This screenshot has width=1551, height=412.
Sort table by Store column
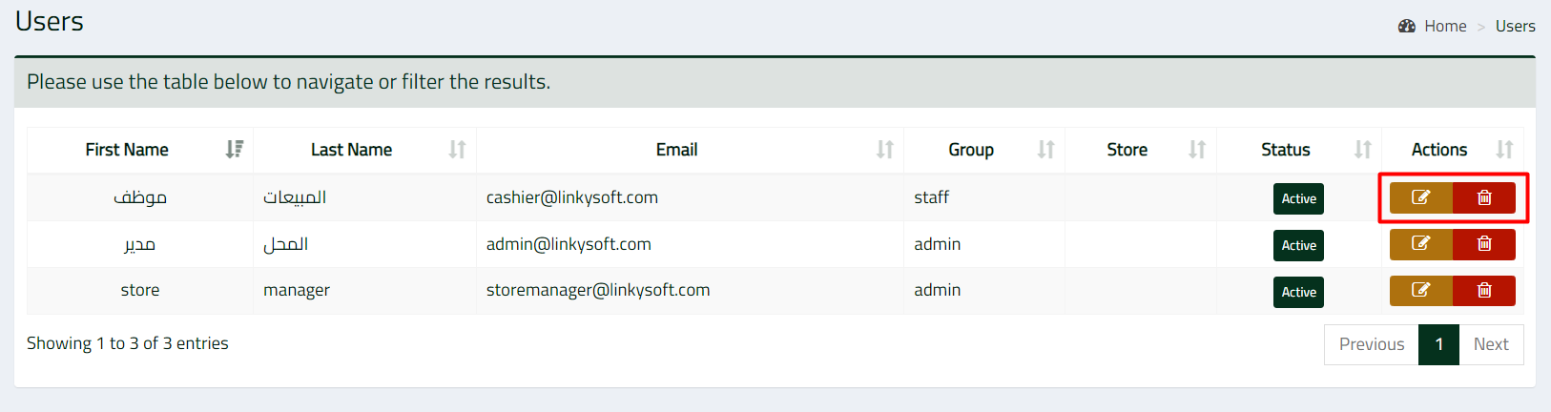(x=1141, y=150)
